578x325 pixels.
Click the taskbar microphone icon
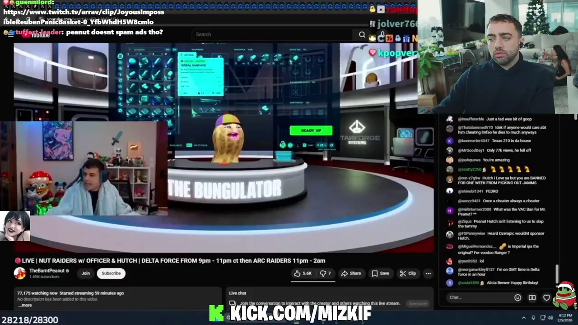[533, 318]
